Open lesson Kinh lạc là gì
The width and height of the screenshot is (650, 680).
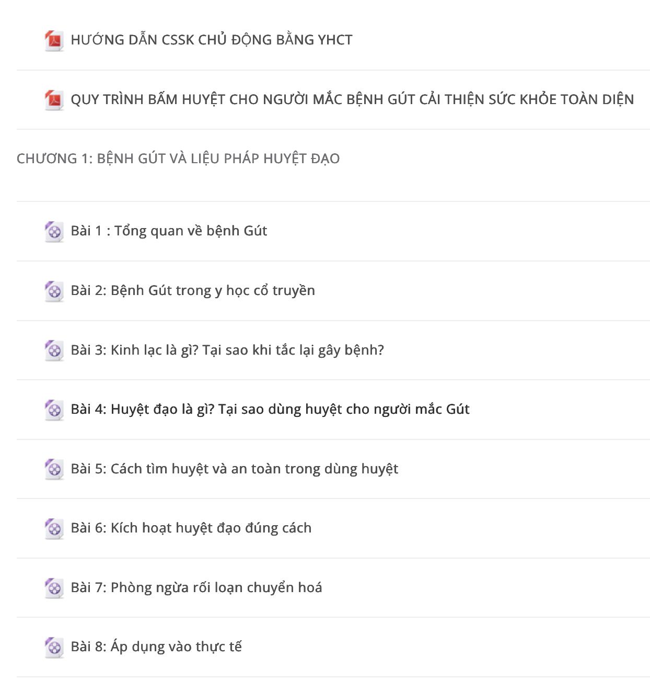[x=227, y=350]
